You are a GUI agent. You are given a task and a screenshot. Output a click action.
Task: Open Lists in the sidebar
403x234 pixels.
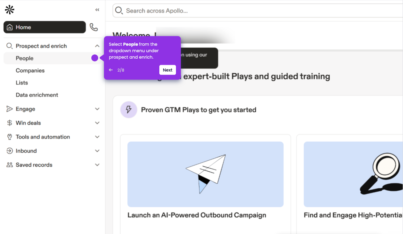22,83
